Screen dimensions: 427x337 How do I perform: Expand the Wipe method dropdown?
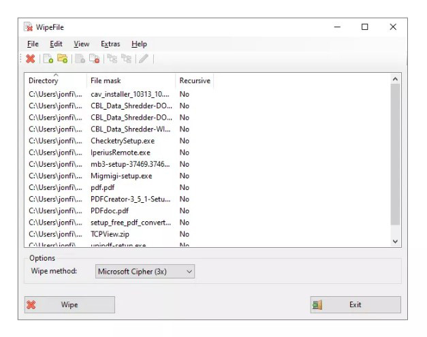pyautogui.click(x=145, y=272)
